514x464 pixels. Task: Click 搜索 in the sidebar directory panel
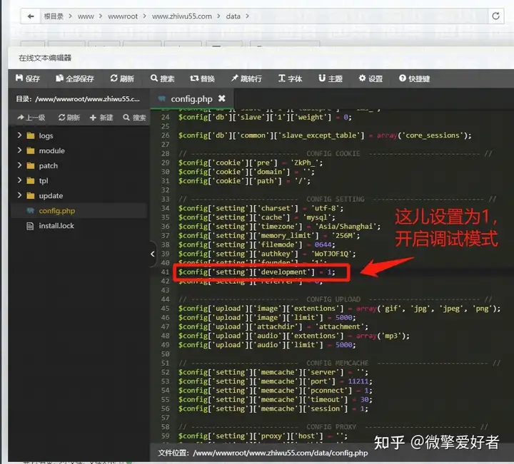click(x=134, y=118)
